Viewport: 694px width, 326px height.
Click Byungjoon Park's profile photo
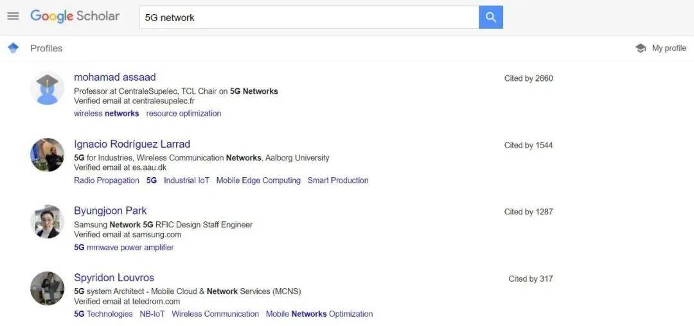47,221
